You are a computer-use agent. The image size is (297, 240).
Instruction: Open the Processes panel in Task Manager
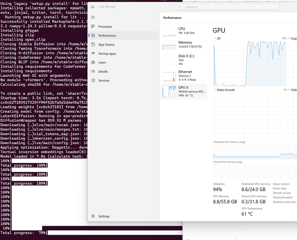[105, 26]
